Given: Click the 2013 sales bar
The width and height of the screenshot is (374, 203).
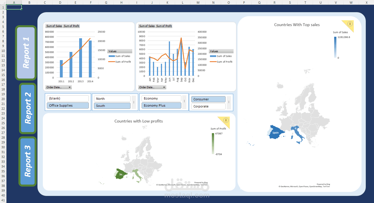Looking at the screenshot, I should [x=81, y=58].
